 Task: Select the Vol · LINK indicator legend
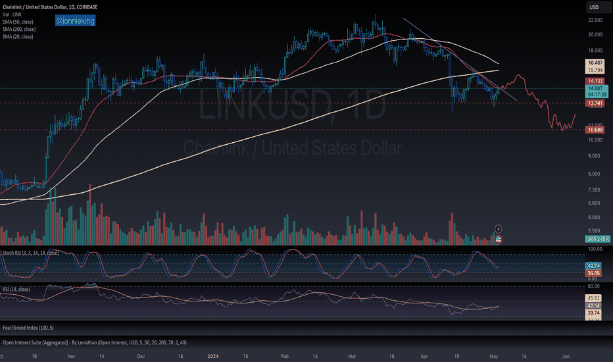click(x=12, y=14)
